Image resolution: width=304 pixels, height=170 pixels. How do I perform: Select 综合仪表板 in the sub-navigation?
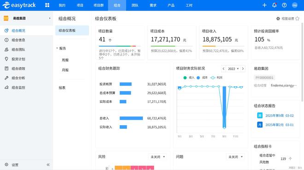[x=72, y=30]
